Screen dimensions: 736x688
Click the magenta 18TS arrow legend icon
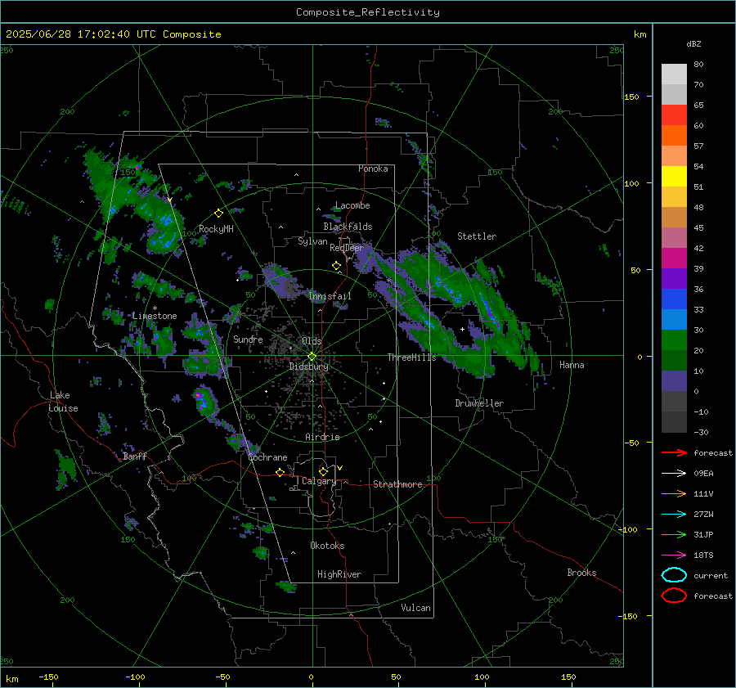coord(674,555)
